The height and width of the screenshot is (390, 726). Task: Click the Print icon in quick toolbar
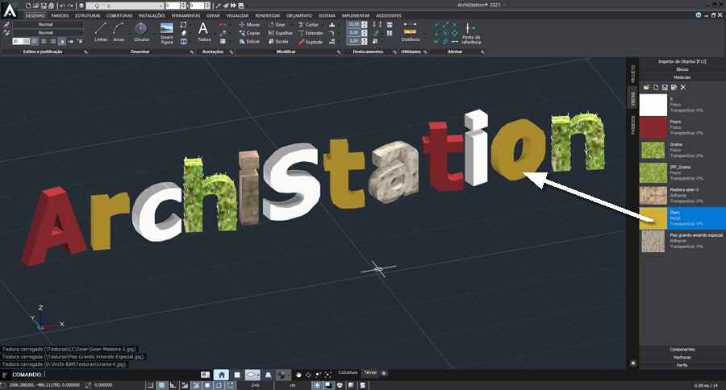(51, 6)
